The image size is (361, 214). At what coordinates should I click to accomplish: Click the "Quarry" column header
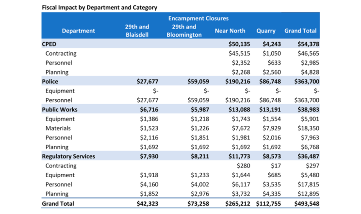266,31
